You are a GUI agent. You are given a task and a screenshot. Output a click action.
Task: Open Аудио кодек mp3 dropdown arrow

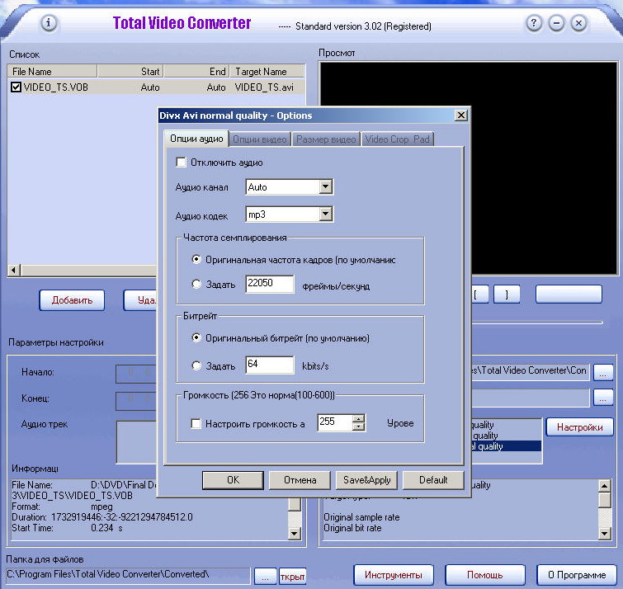(x=325, y=214)
